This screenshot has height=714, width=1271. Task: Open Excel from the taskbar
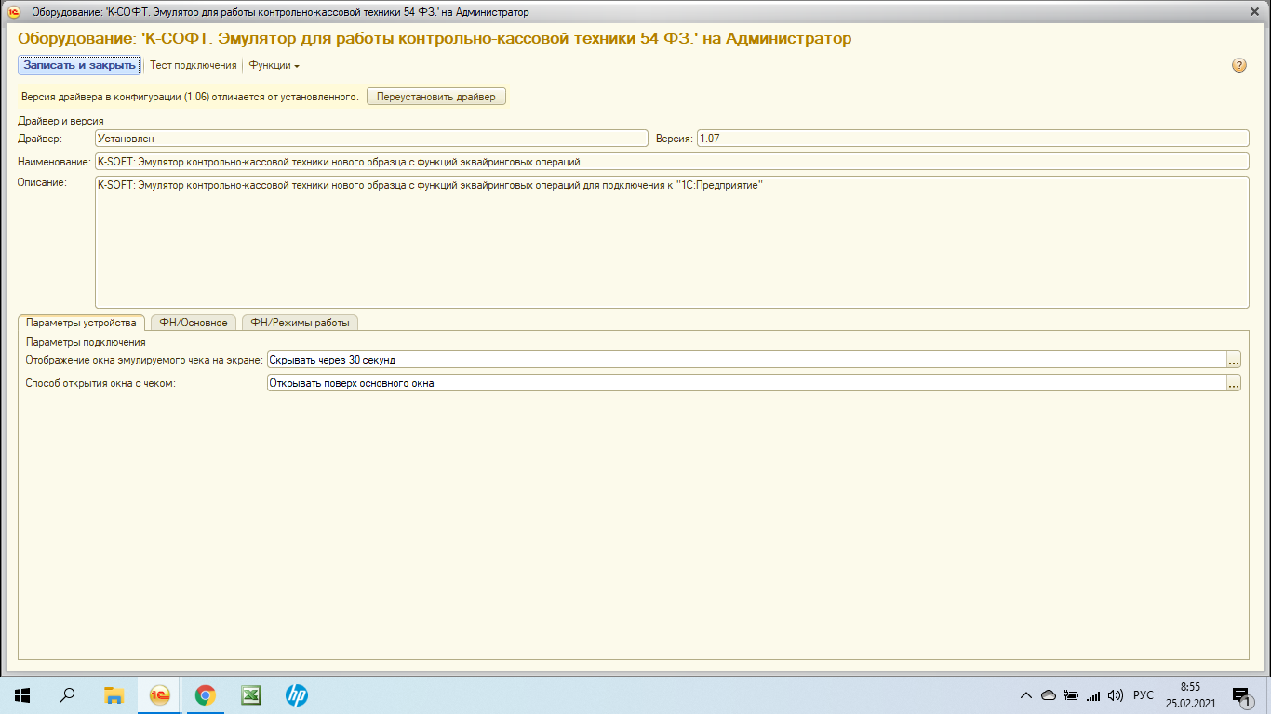(250, 695)
